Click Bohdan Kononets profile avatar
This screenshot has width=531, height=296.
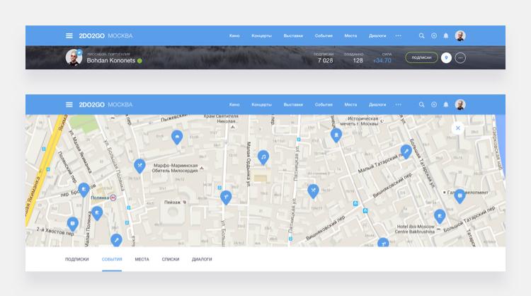(74, 57)
